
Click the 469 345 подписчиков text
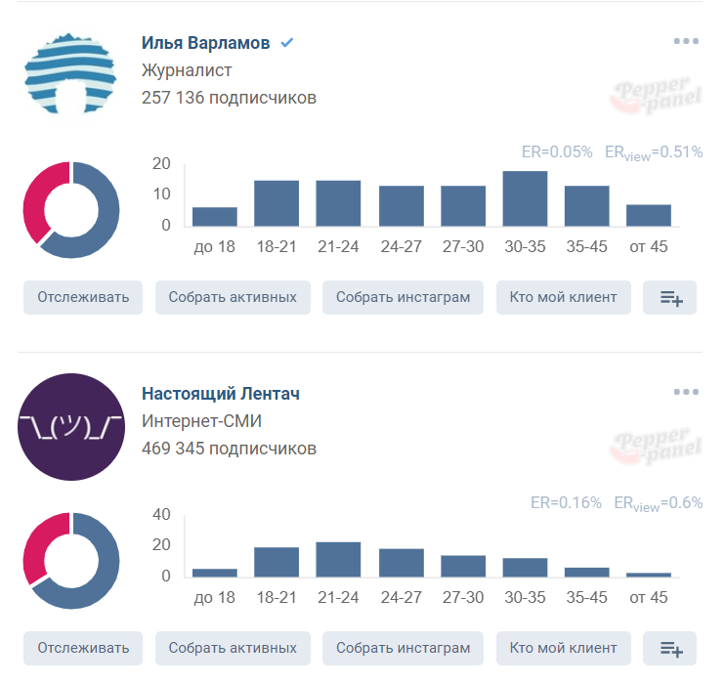229,449
